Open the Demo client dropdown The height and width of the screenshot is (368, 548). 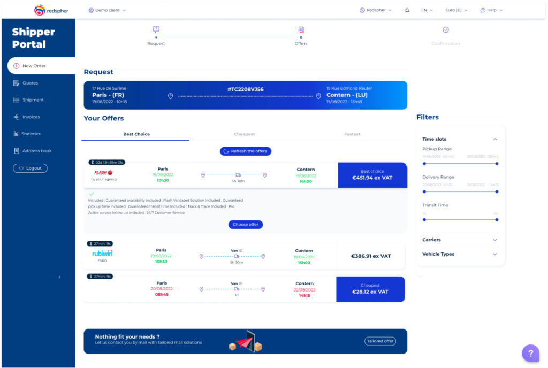107,10
